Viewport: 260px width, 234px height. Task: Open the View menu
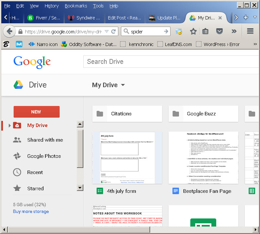pyautogui.click(x=34, y=6)
